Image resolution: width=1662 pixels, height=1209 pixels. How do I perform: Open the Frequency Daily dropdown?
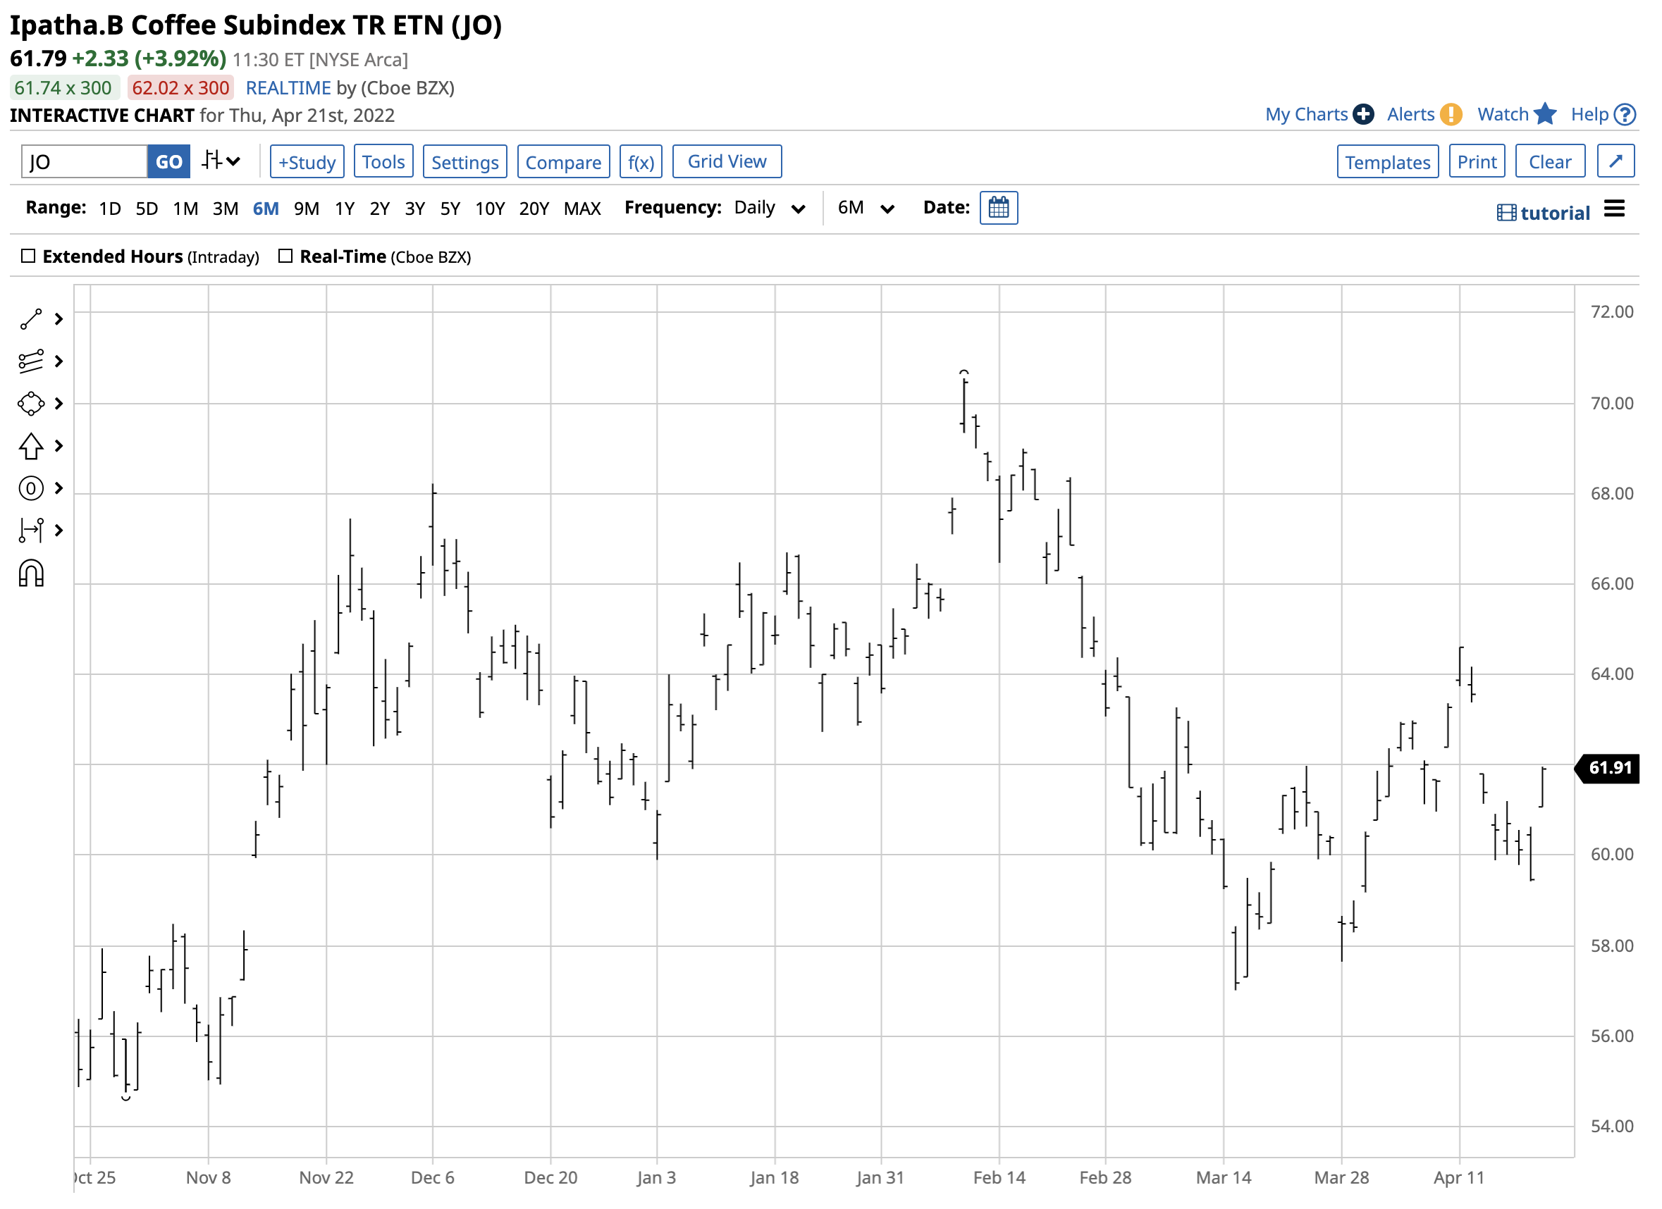coord(770,208)
